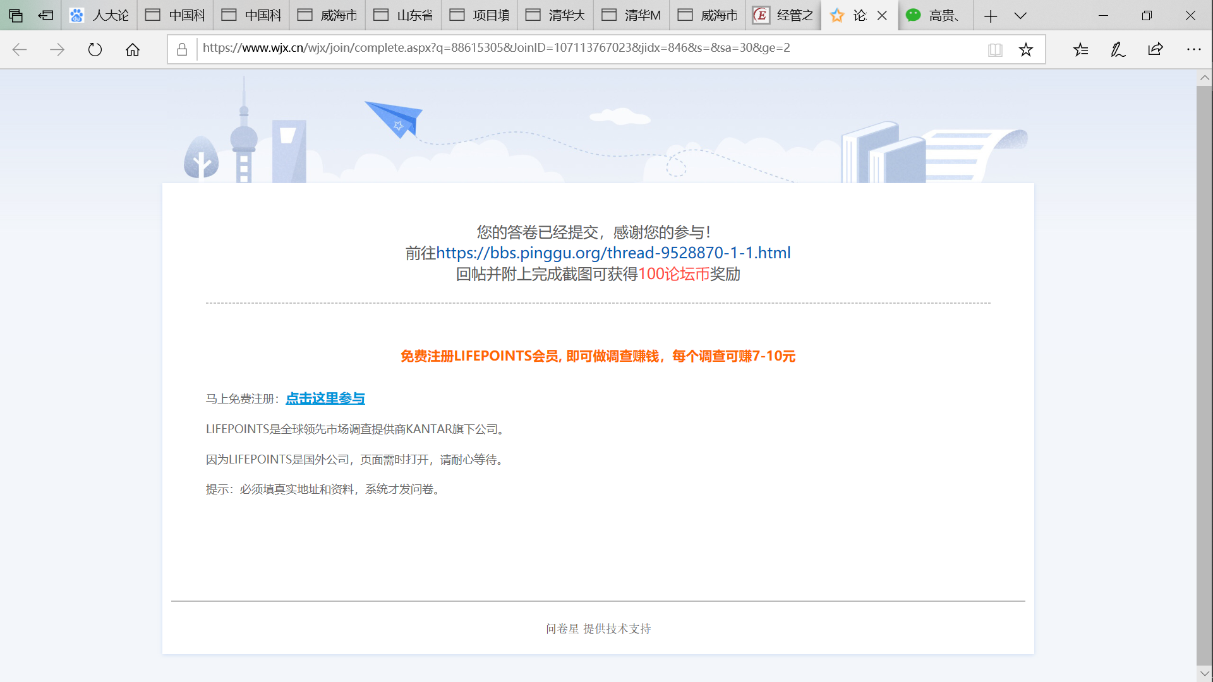
Task: Click the share page icon
Action: [x=1156, y=49]
